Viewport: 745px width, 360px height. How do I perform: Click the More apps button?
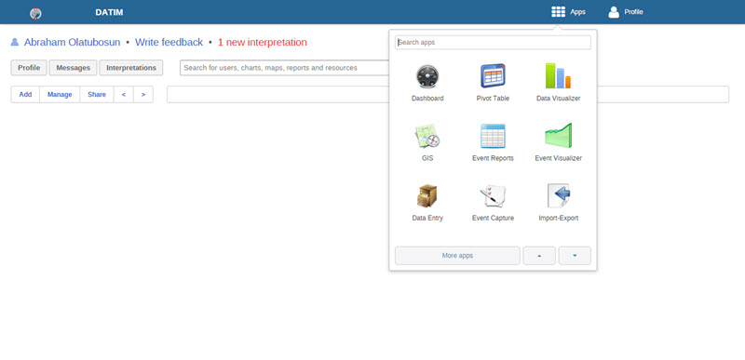[457, 256]
